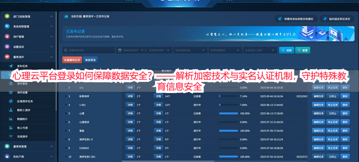Image resolution: width=359 pixels, height=162 pixels.
Task: Open the 任务当前状态 dropdown
Action: (x=190, y=51)
